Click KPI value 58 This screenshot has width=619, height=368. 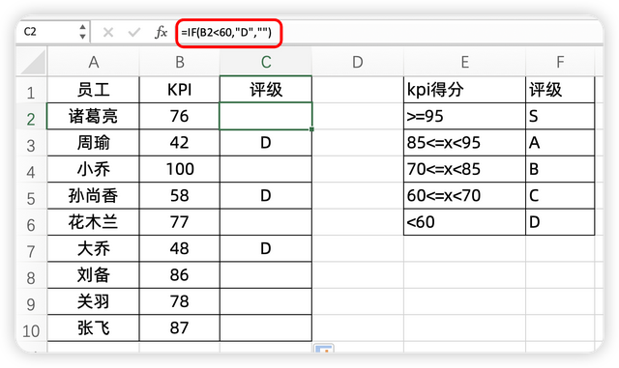[180, 196]
